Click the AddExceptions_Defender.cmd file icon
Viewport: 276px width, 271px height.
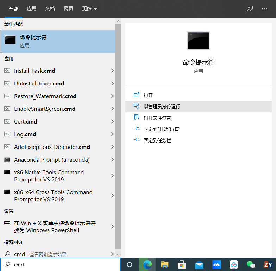[x=7, y=147]
